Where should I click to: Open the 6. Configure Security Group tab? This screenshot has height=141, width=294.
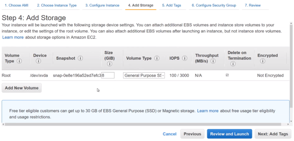(214, 5)
